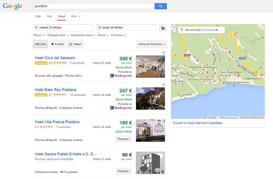
Task: Click Termini e condizioni d'uso on map
Action: point(251,117)
